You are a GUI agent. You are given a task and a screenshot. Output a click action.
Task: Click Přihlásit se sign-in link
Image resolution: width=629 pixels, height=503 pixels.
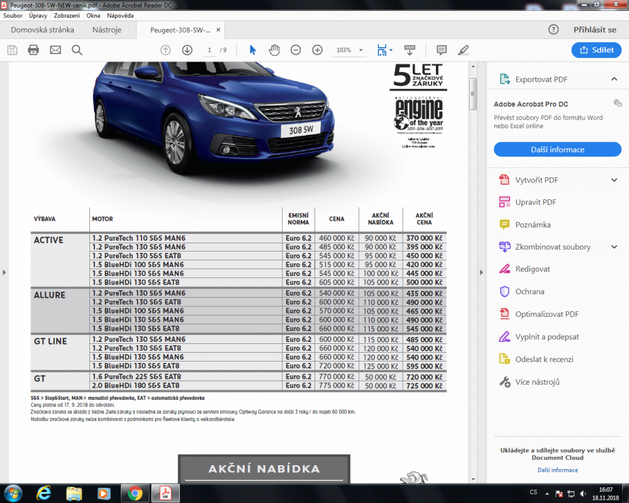(x=594, y=30)
